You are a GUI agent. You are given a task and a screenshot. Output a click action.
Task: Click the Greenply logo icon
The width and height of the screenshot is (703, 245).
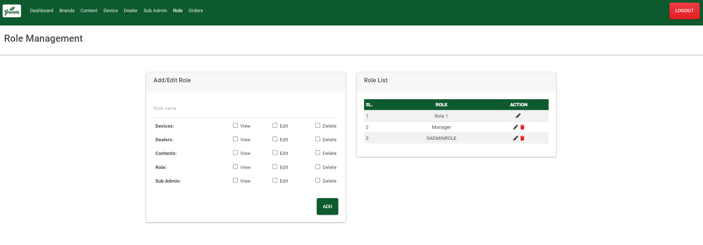[x=12, y=11]
